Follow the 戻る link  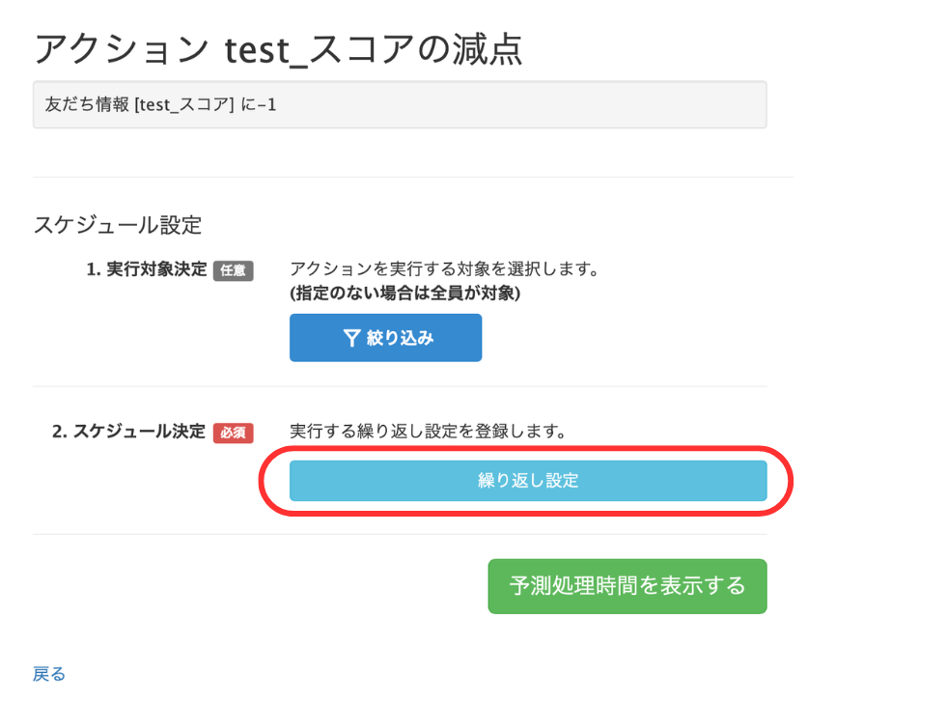[x=49, y=674]
